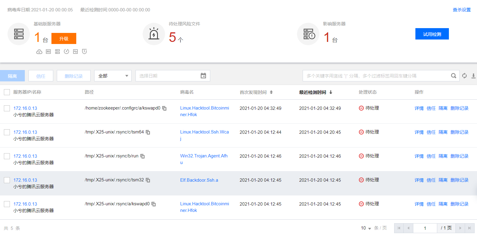Click the 隔离 batch isolate button

tap(12, 76)
